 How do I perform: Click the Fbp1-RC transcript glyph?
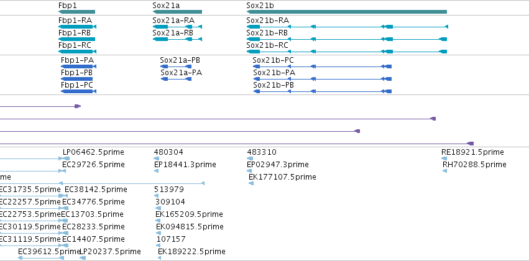click(77, 52)
